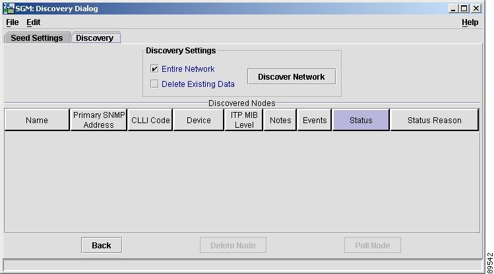Click the Poll Node button
The height and width of the screenshot is (274, 494).
pos(373,245)
